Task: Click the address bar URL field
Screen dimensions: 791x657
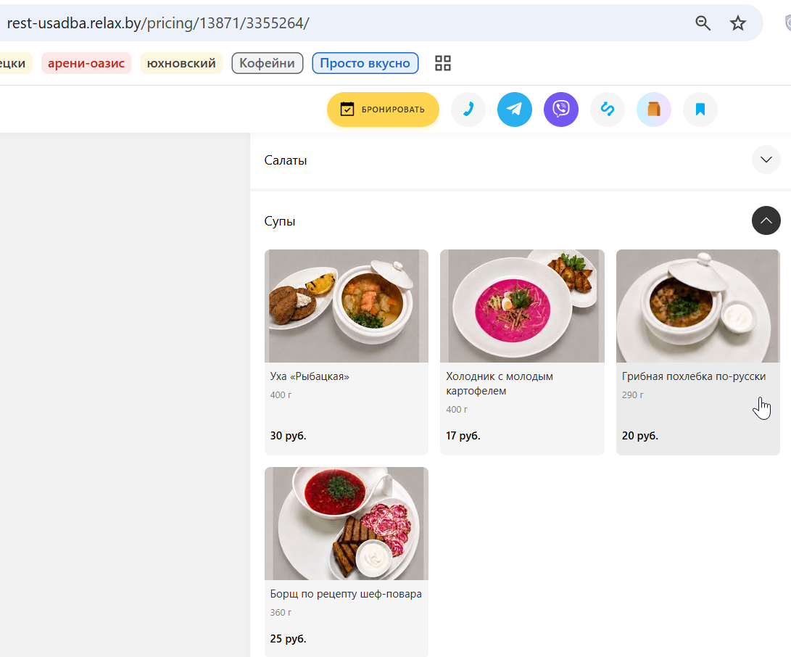Action: 343,23
